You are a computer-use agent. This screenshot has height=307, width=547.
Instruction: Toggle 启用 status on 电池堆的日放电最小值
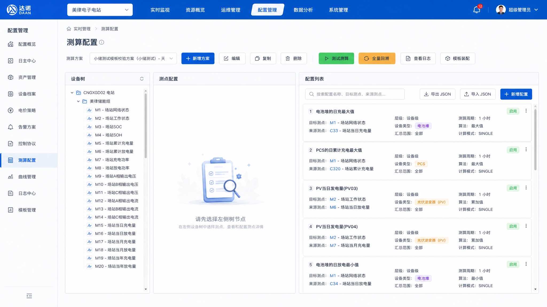[x=513, y=264]
